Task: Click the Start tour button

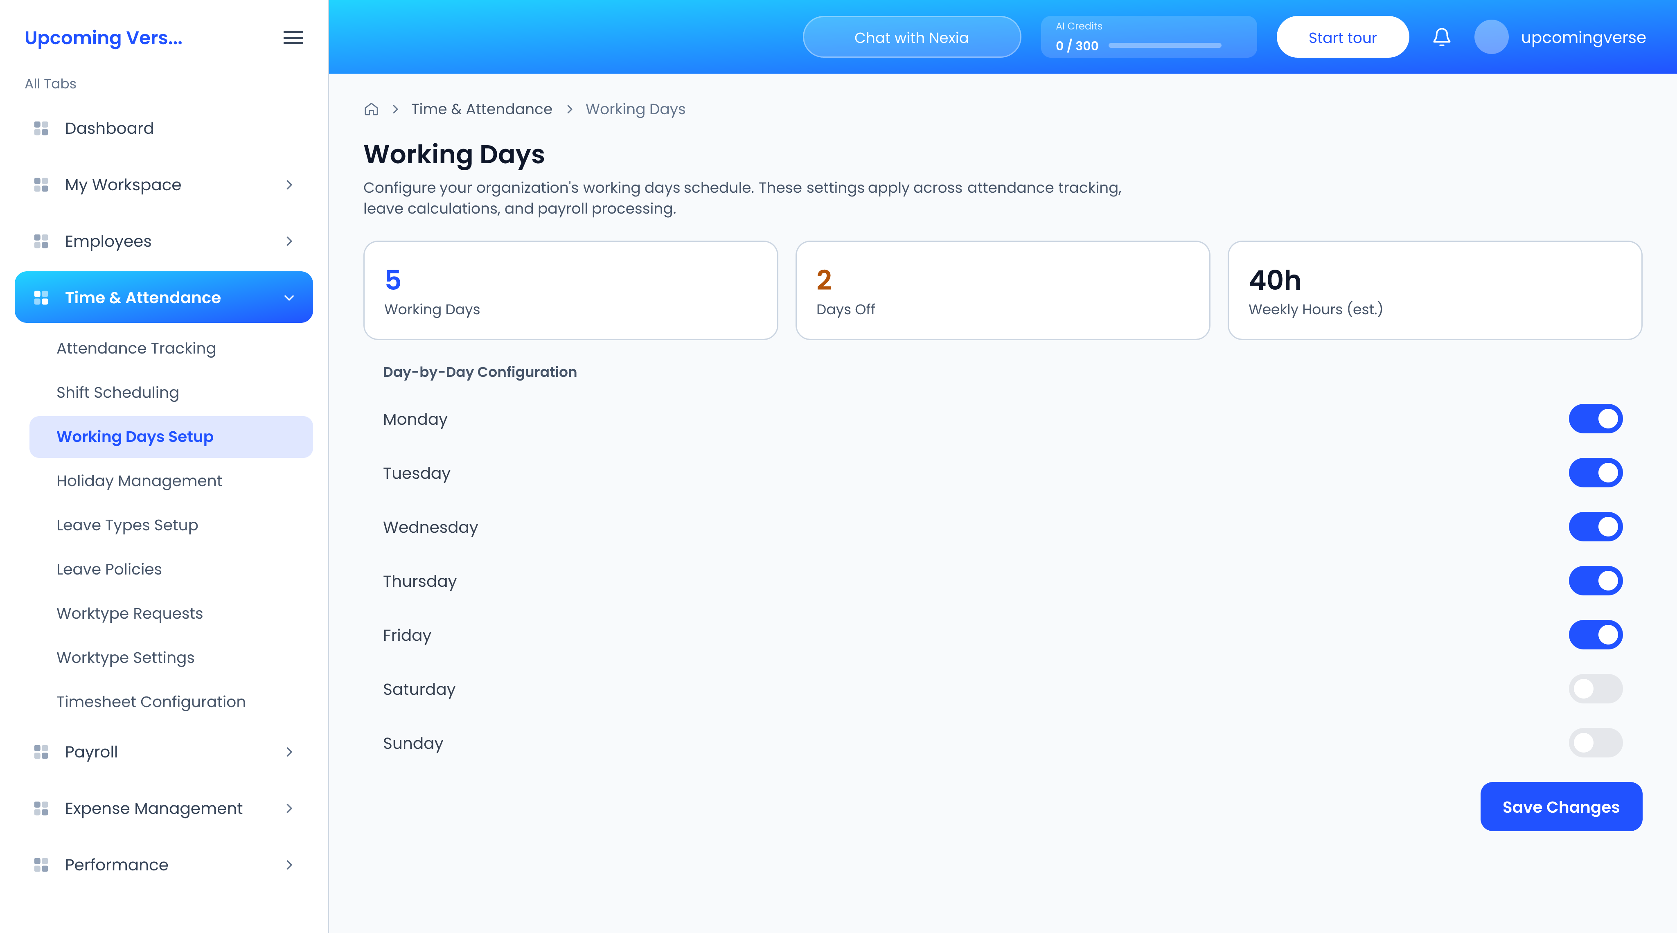Action: (x=1342, y=37)
